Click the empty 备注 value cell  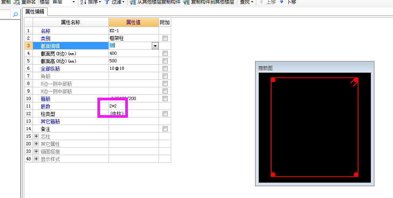[134, 129]
